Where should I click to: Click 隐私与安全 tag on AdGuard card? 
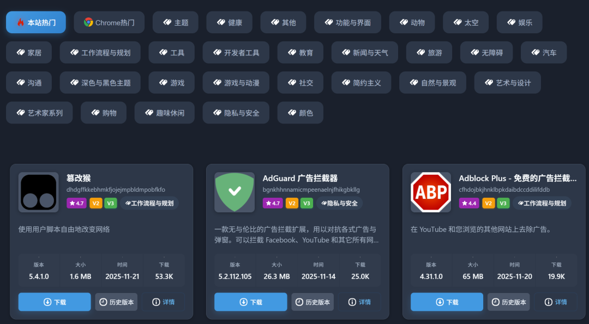(339, 203)
